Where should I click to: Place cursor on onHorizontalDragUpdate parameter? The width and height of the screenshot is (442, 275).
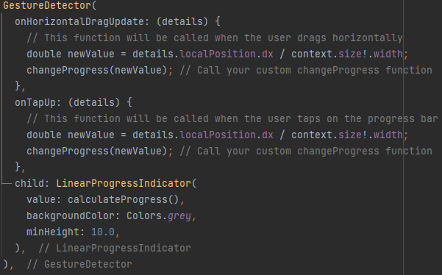79,22
